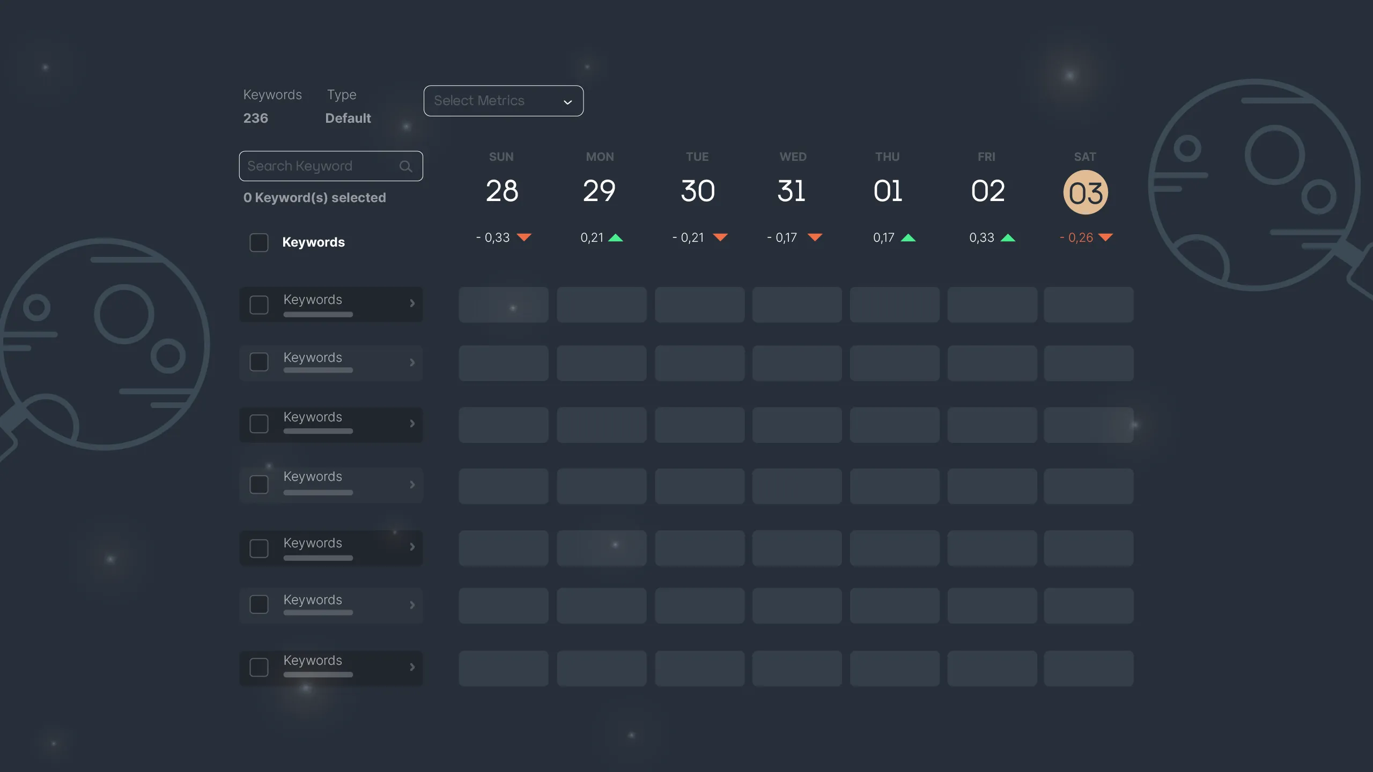Focus the Search Keyword input field

click(331, 166)
